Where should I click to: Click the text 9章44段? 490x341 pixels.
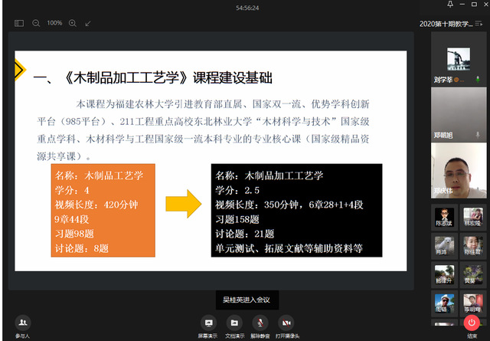click(x=72, y=219)
